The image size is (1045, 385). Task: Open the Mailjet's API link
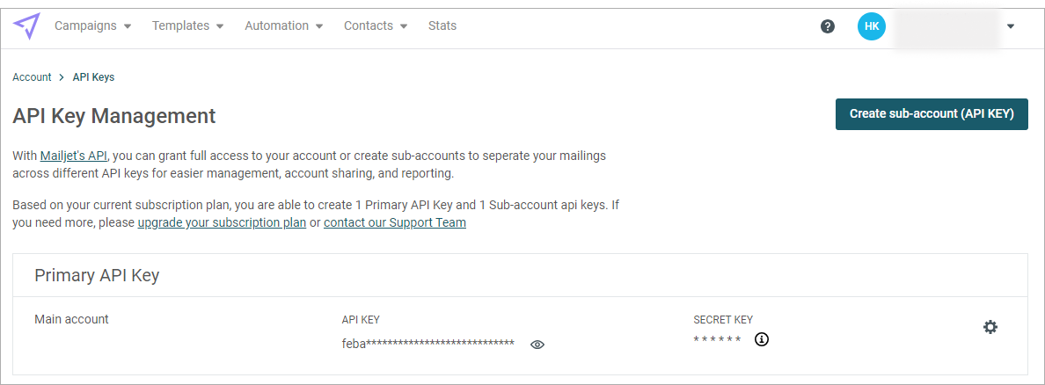[x=74, y=156]
